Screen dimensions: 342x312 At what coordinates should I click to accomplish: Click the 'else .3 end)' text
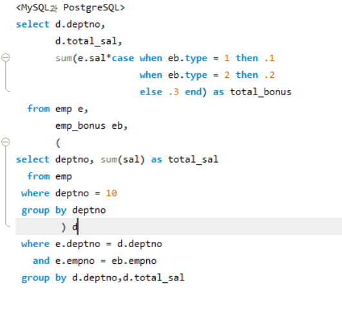tap(173, 92)
